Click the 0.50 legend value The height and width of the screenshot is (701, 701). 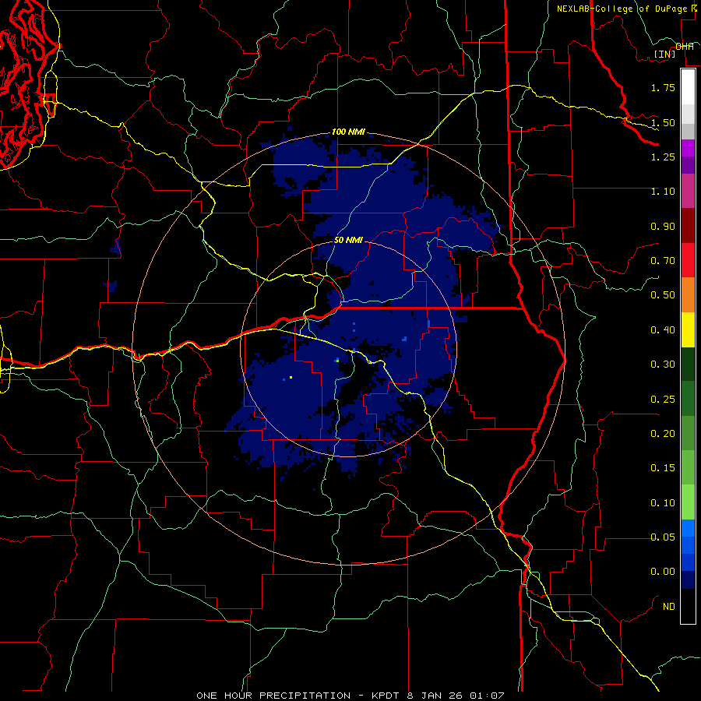[x=663, y=295]
